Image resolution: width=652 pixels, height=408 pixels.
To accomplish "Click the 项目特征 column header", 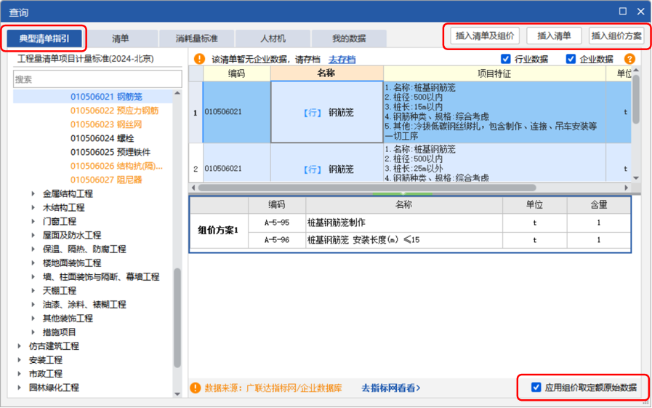I will pyautogui.click(x=494, y=73).
